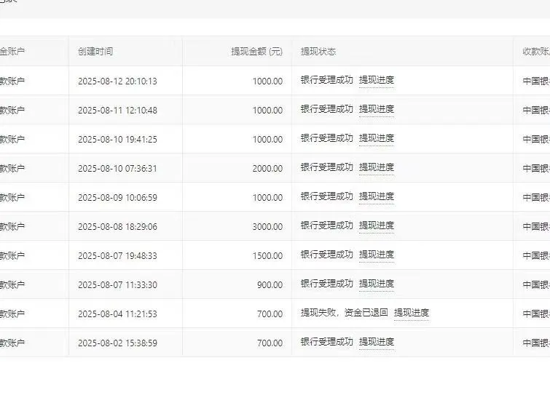Click the 1500.00 amount cell

(267, 255)
